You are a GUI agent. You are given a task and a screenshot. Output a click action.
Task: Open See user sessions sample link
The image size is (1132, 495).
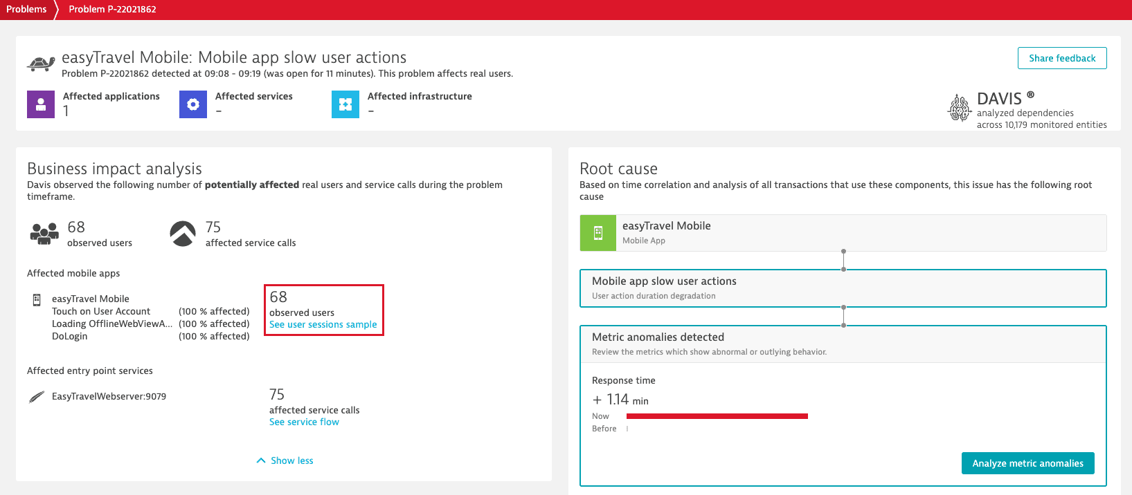[323, 324]
